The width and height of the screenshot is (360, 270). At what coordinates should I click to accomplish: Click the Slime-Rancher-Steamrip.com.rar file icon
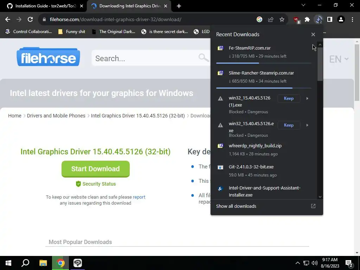pos(220,73)
